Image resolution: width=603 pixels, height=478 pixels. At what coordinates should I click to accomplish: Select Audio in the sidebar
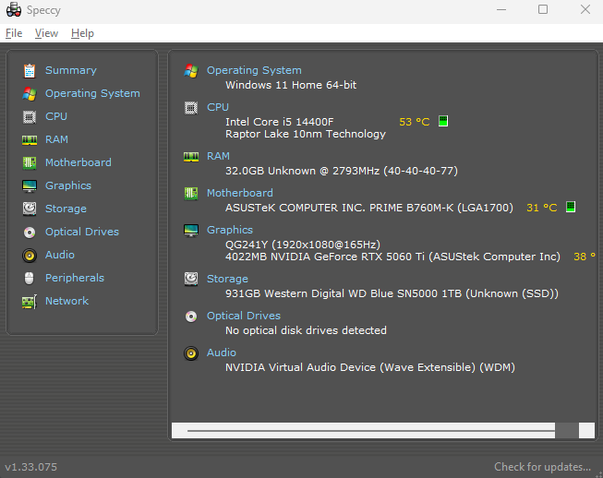pyautogui.click(x=60, y=255)
